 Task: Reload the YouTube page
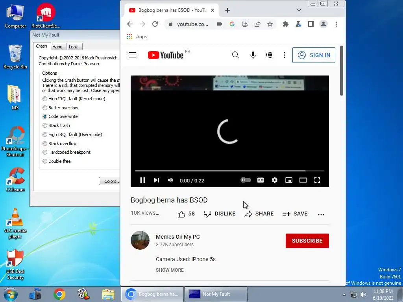click(155, 24)
